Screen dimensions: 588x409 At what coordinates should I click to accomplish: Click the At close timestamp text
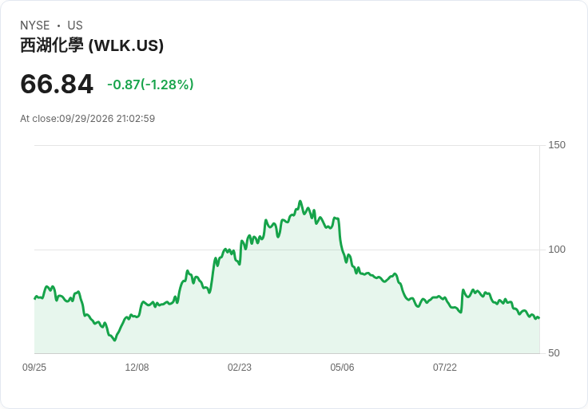(x=87, y=119)
